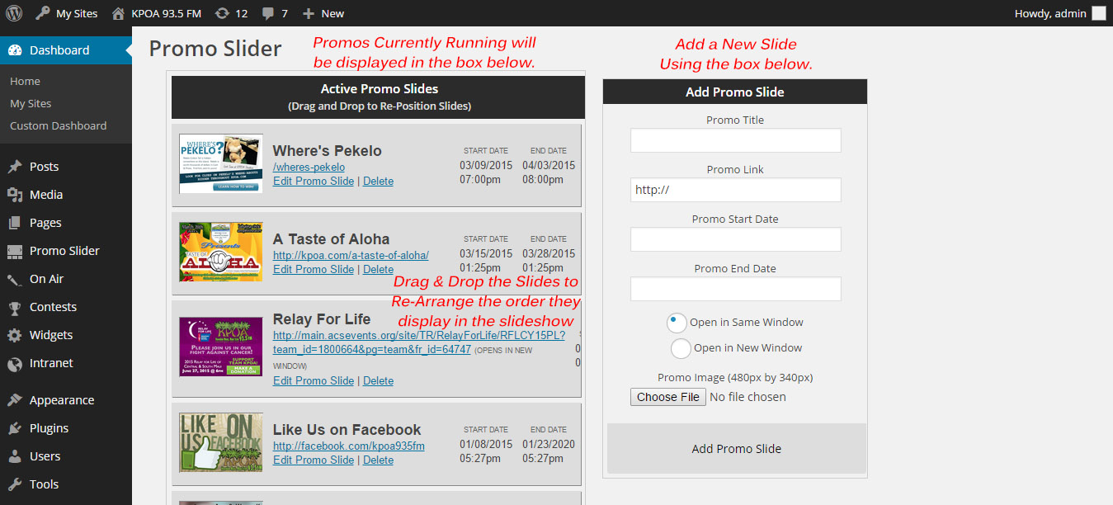Open the updates icon showing 12
Viewport: 1113px width, 505px height.
tap(222, 13)
